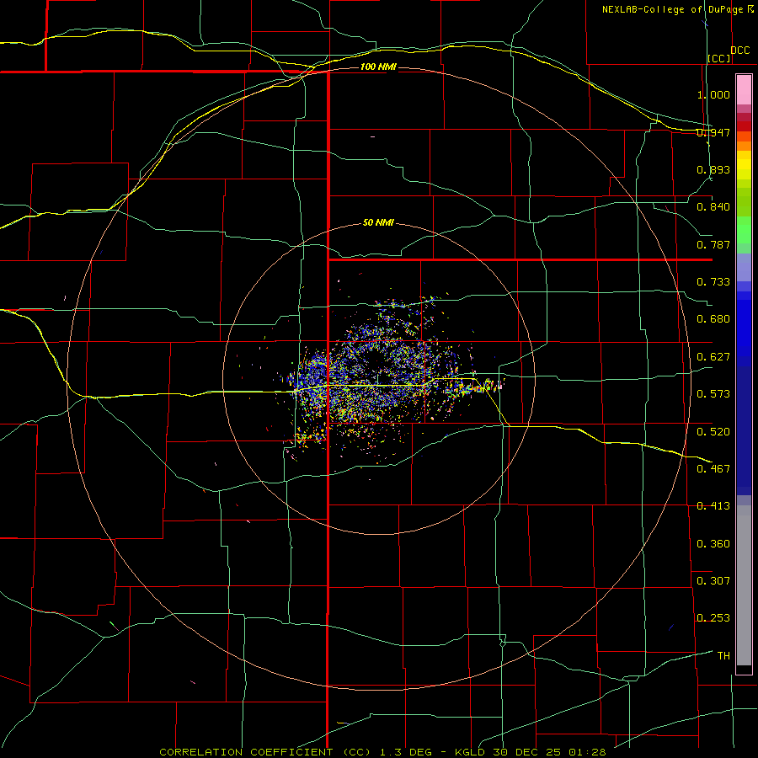
Task: Click the 0.840 legend value
Action: tap(713, 207)
